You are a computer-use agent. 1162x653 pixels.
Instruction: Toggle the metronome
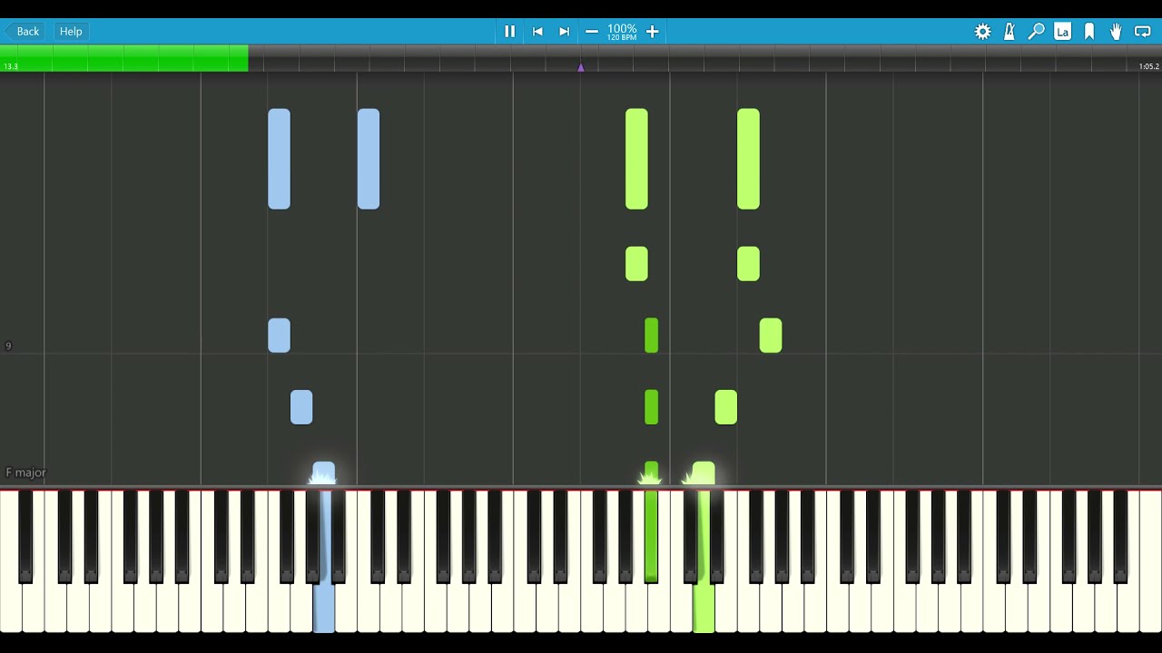[x=1009, y=32]
